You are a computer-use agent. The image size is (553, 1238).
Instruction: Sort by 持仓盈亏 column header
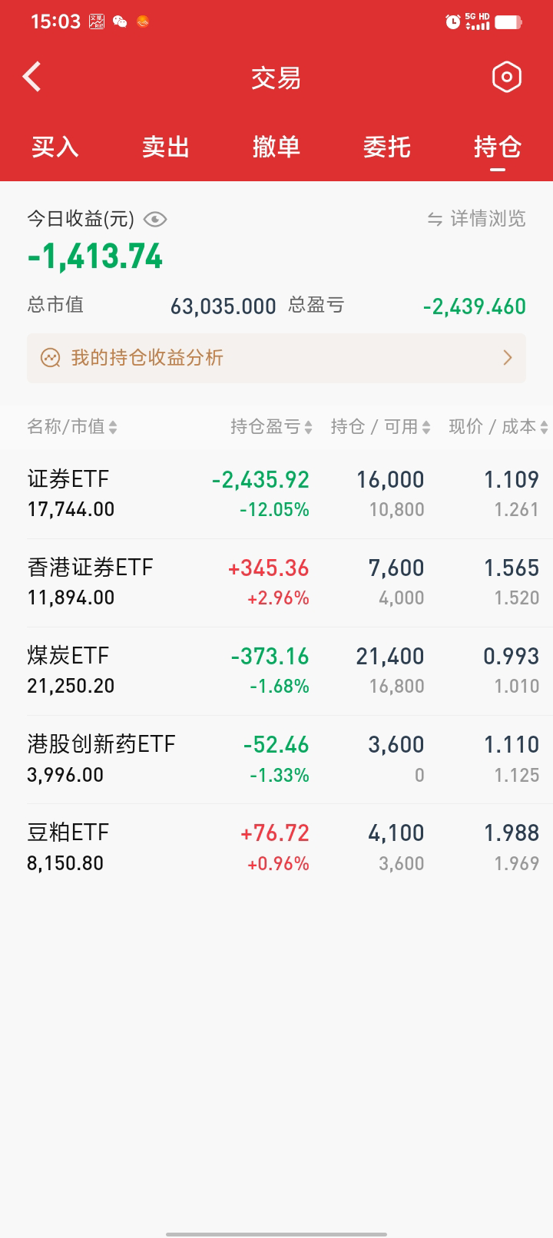tap(271, 427)
